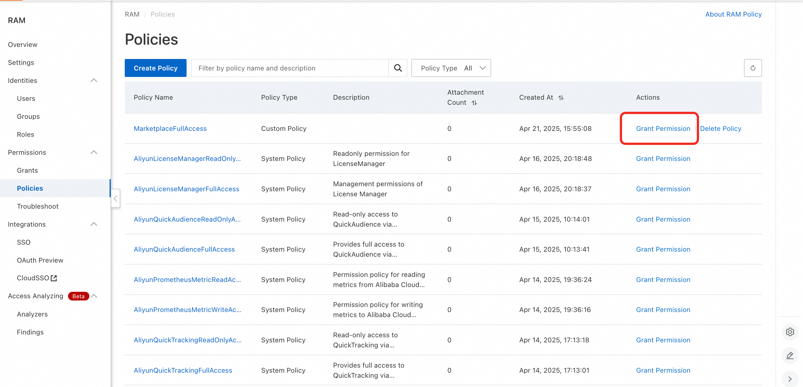
Task: Sort by Created At column
Action: pyautogui.click(x=561, y=97)
